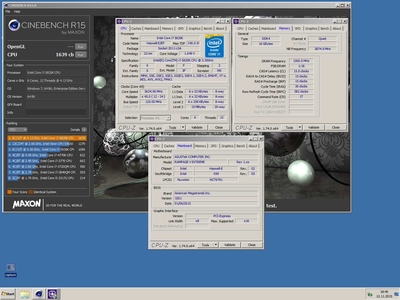Select ranking row 4 i7-4770K

point(47,155)
